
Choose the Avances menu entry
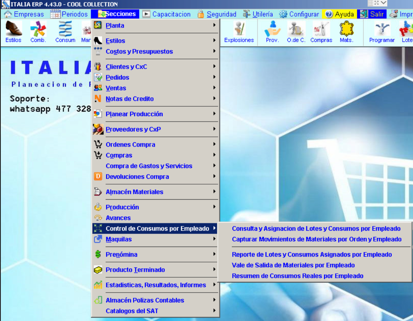click(155, 218)
